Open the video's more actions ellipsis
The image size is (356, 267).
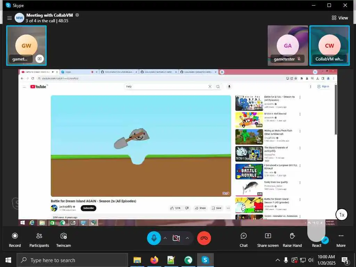(x=228, y=208)
